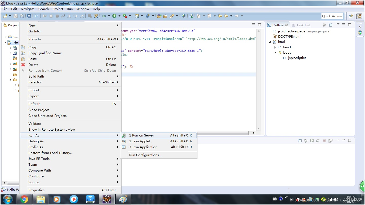Open the New dropdown arrow in toolbar
This screenshot has height=205, width=365.
(x=10, y=16)
